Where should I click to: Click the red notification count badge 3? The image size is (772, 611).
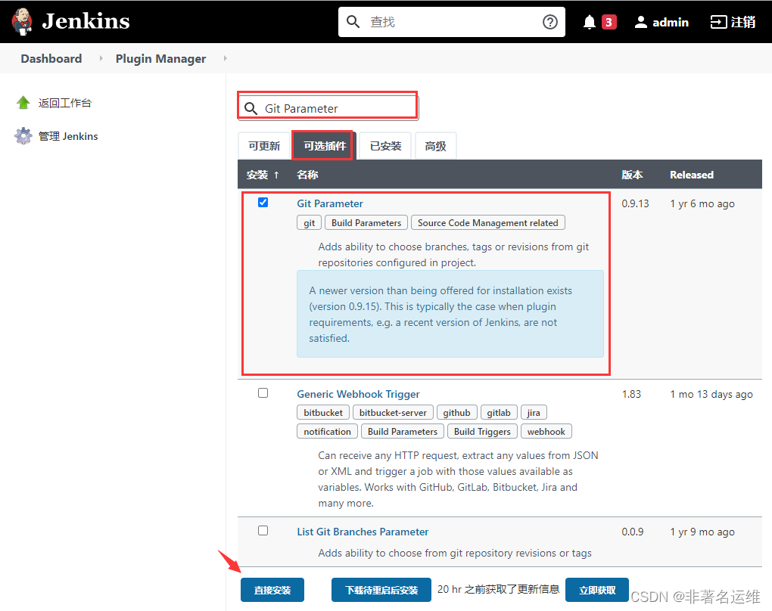coord(609,22)
